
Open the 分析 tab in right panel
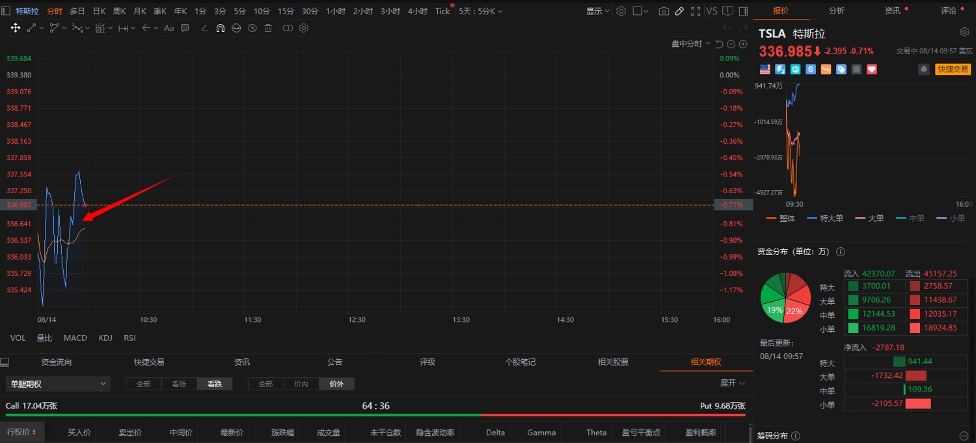tap(837, 10)
